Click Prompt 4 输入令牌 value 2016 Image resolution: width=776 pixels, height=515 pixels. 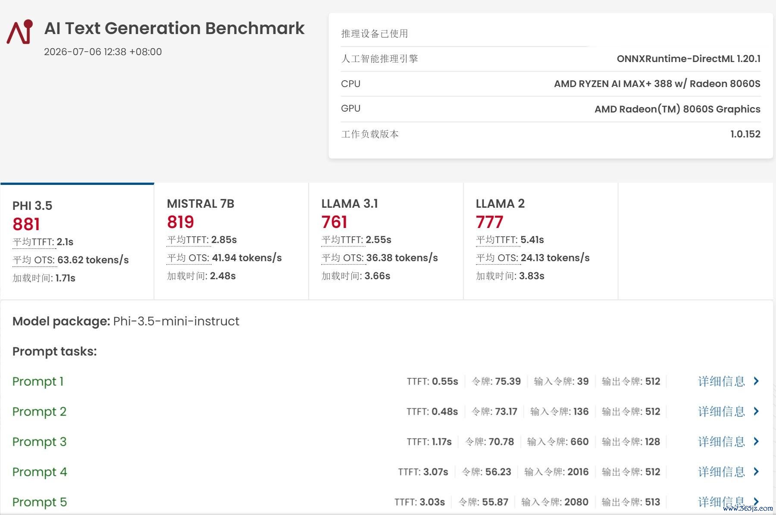[x=578, y=472]
